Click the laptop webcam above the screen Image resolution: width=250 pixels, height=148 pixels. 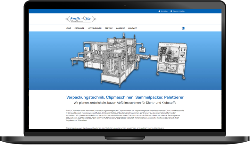(x=125, y=6)
